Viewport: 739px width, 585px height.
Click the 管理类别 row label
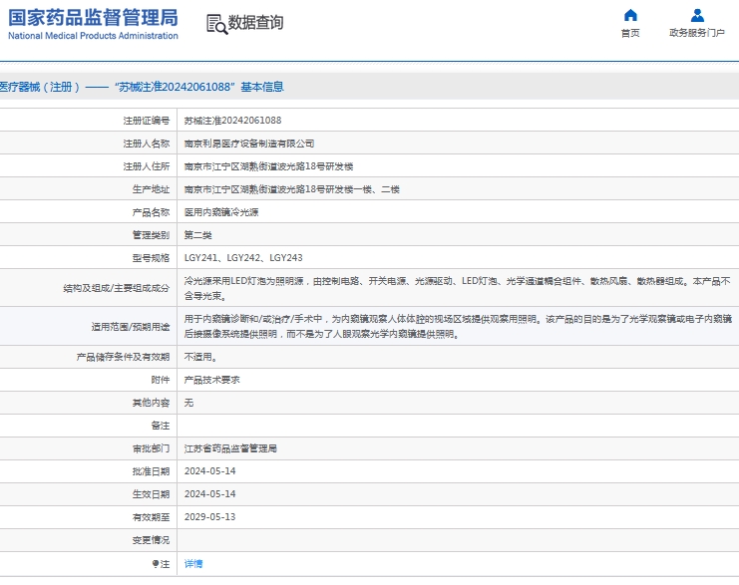tap(151, 235)
